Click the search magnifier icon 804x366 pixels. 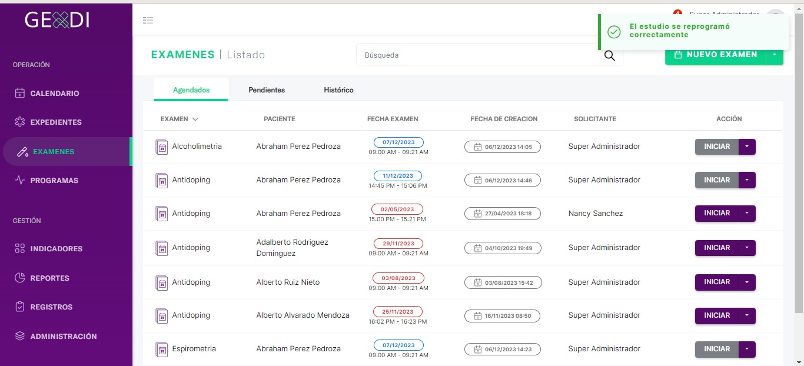click(610, 55)
